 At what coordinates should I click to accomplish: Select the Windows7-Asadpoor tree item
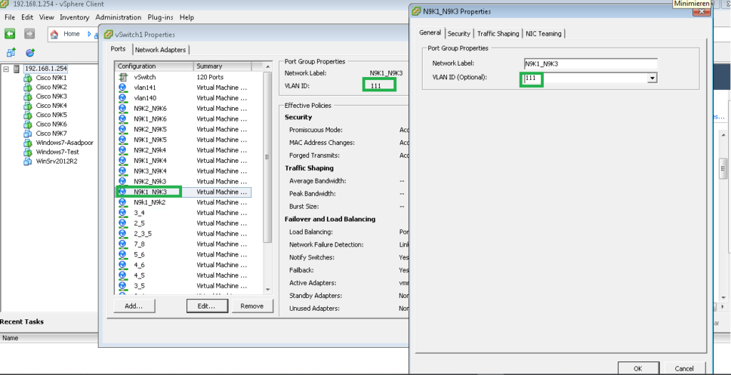click(64, 143)
